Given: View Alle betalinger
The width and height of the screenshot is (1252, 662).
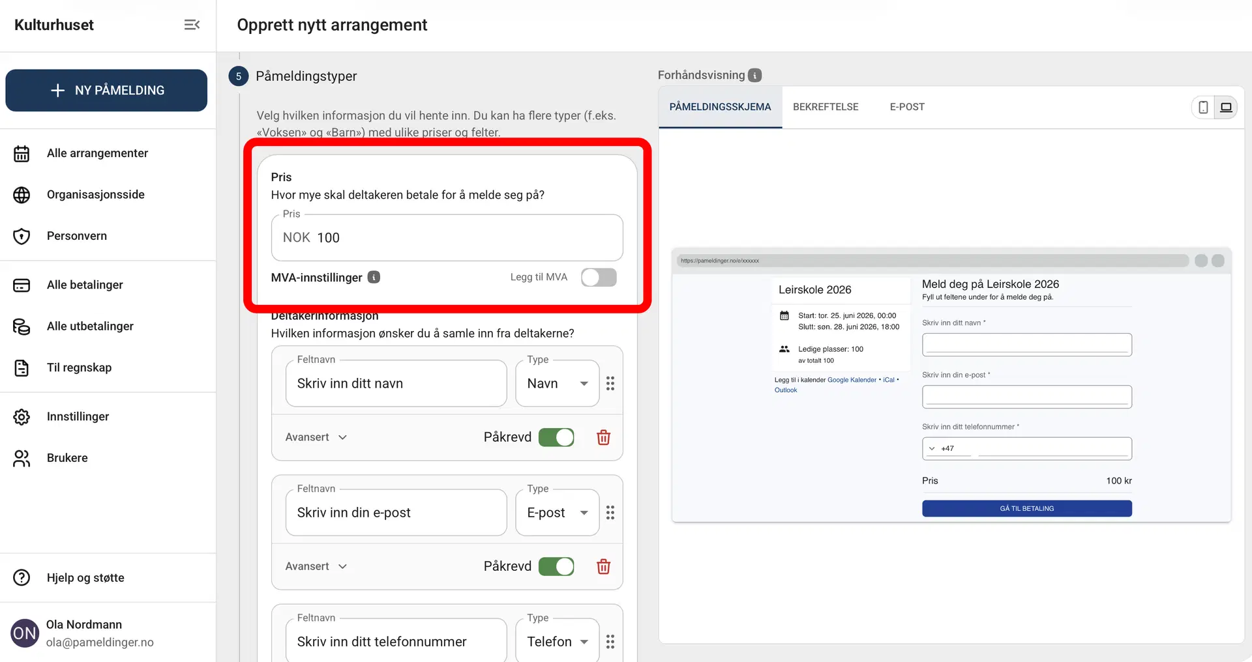Looking at the screenshot, I should point(84,285).
